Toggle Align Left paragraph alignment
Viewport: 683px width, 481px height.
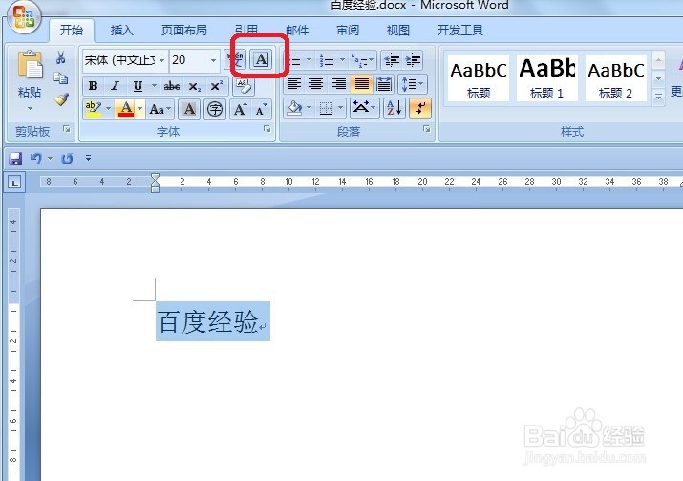pos(294,84)
